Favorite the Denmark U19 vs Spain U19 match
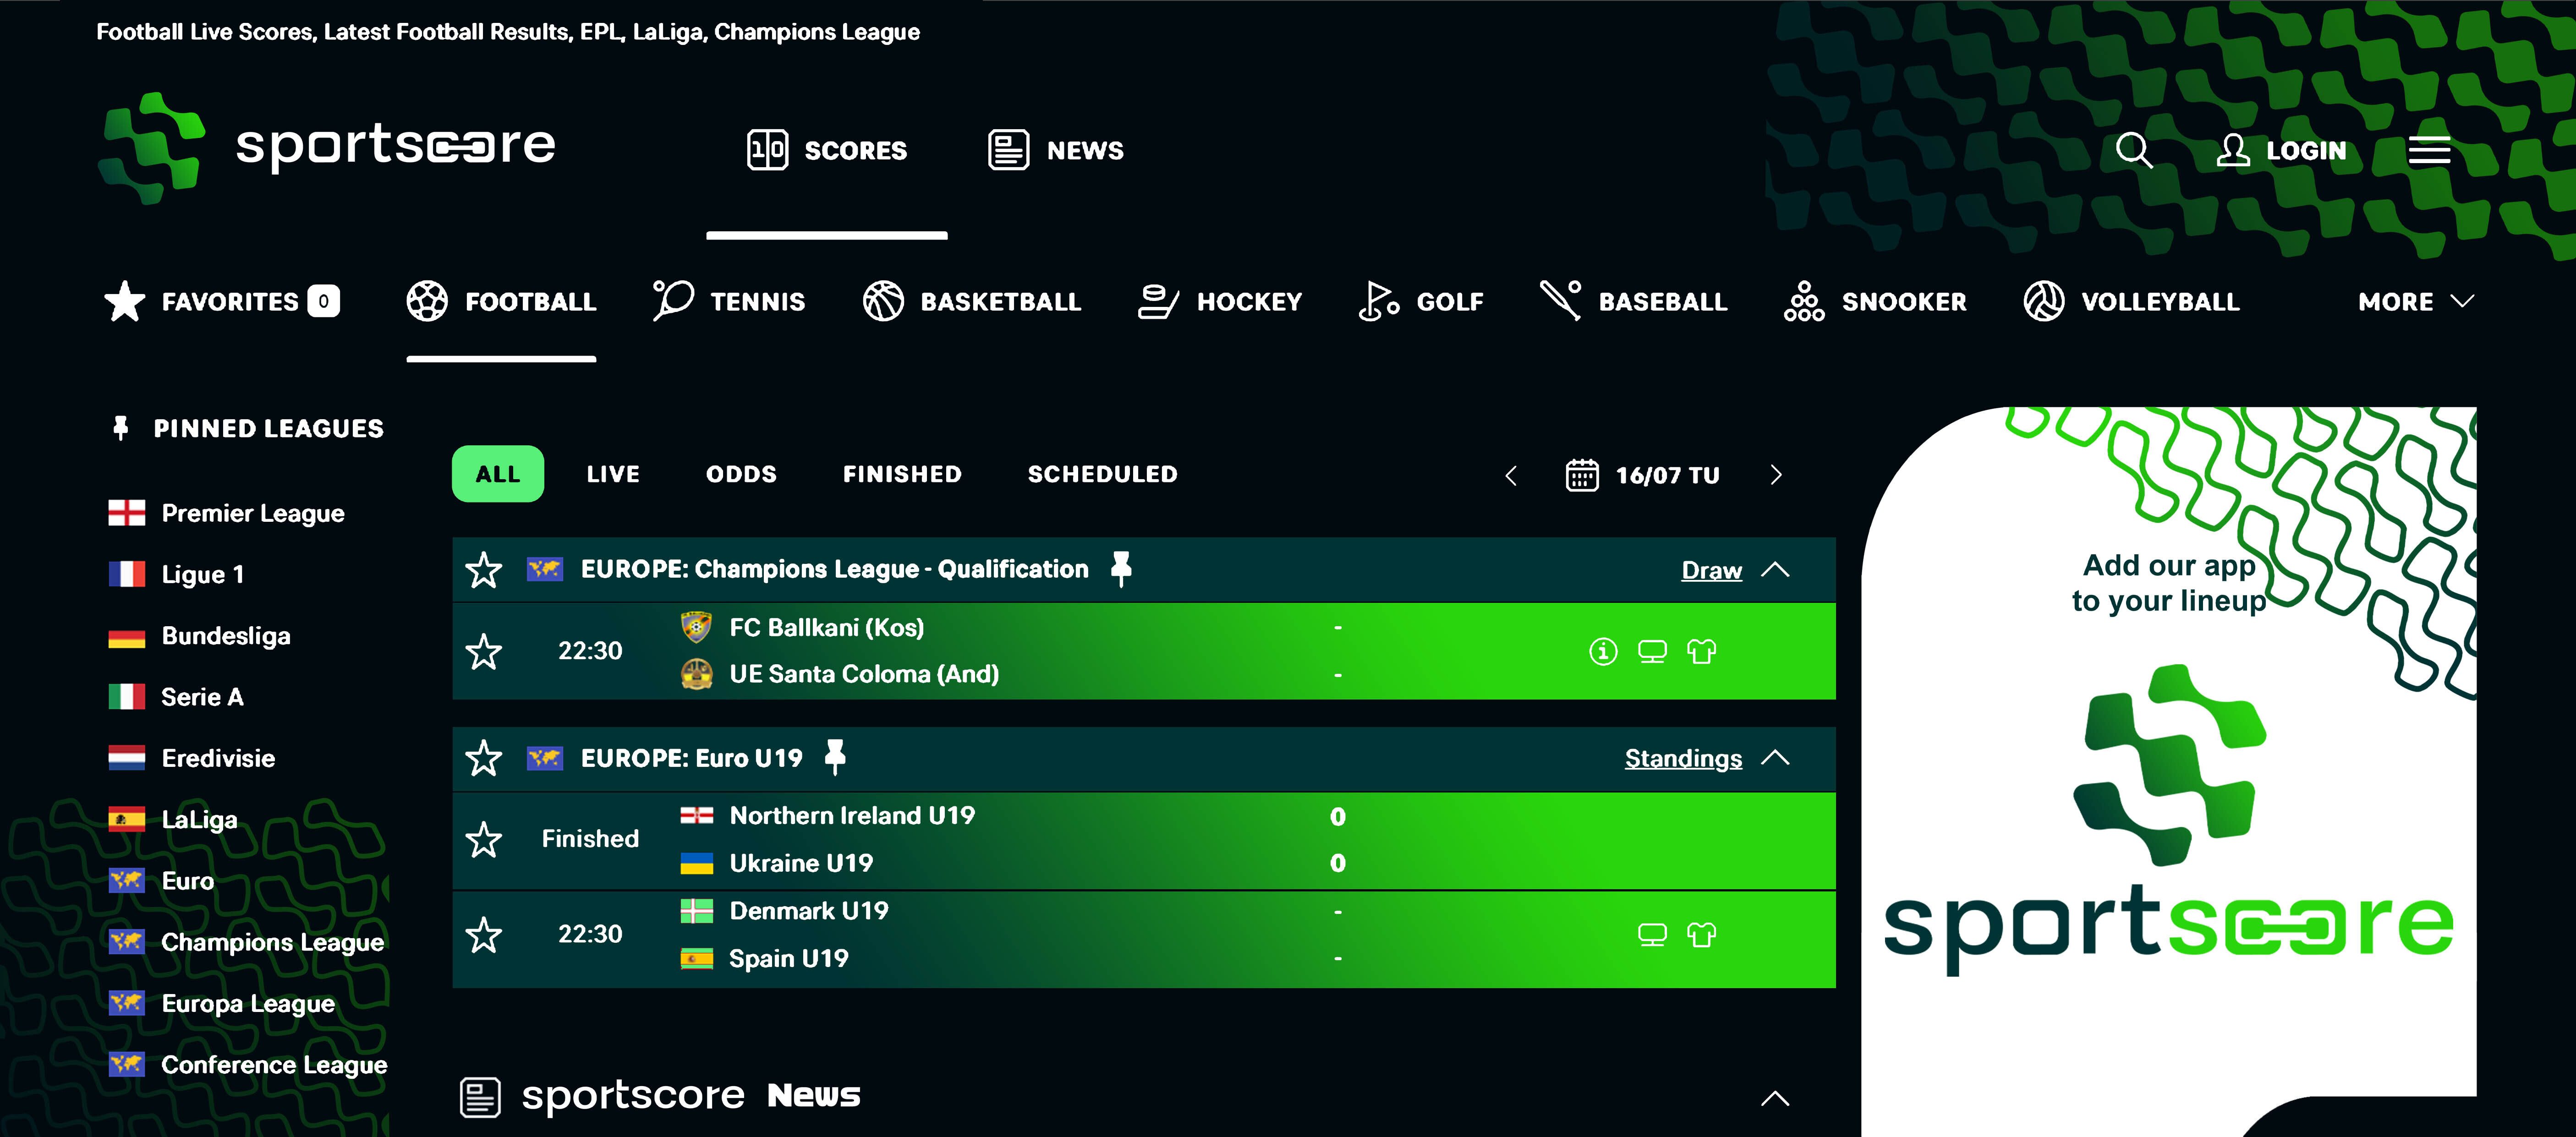The height and width of the screenshot is (1137, 2576). tap(484, 935)
